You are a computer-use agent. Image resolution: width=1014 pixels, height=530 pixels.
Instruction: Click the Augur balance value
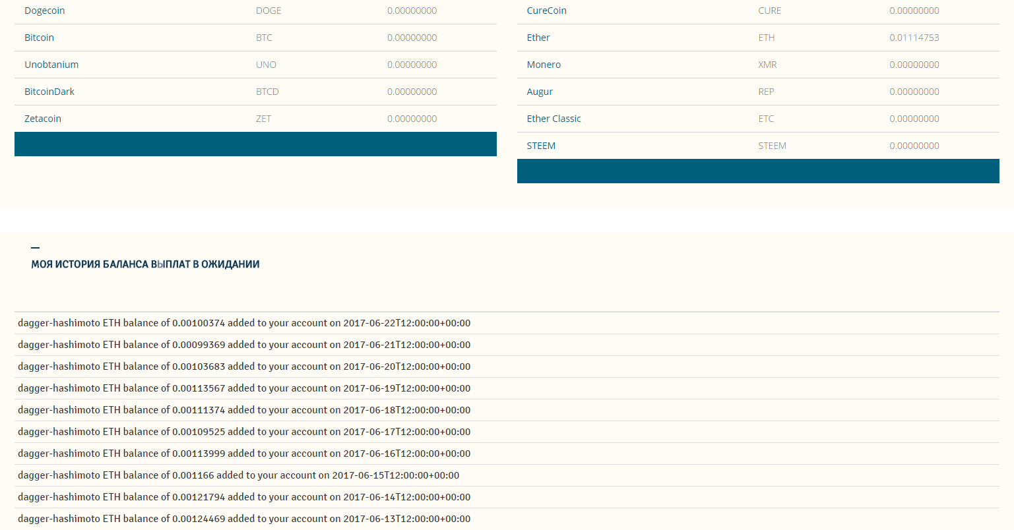(914, 92)
